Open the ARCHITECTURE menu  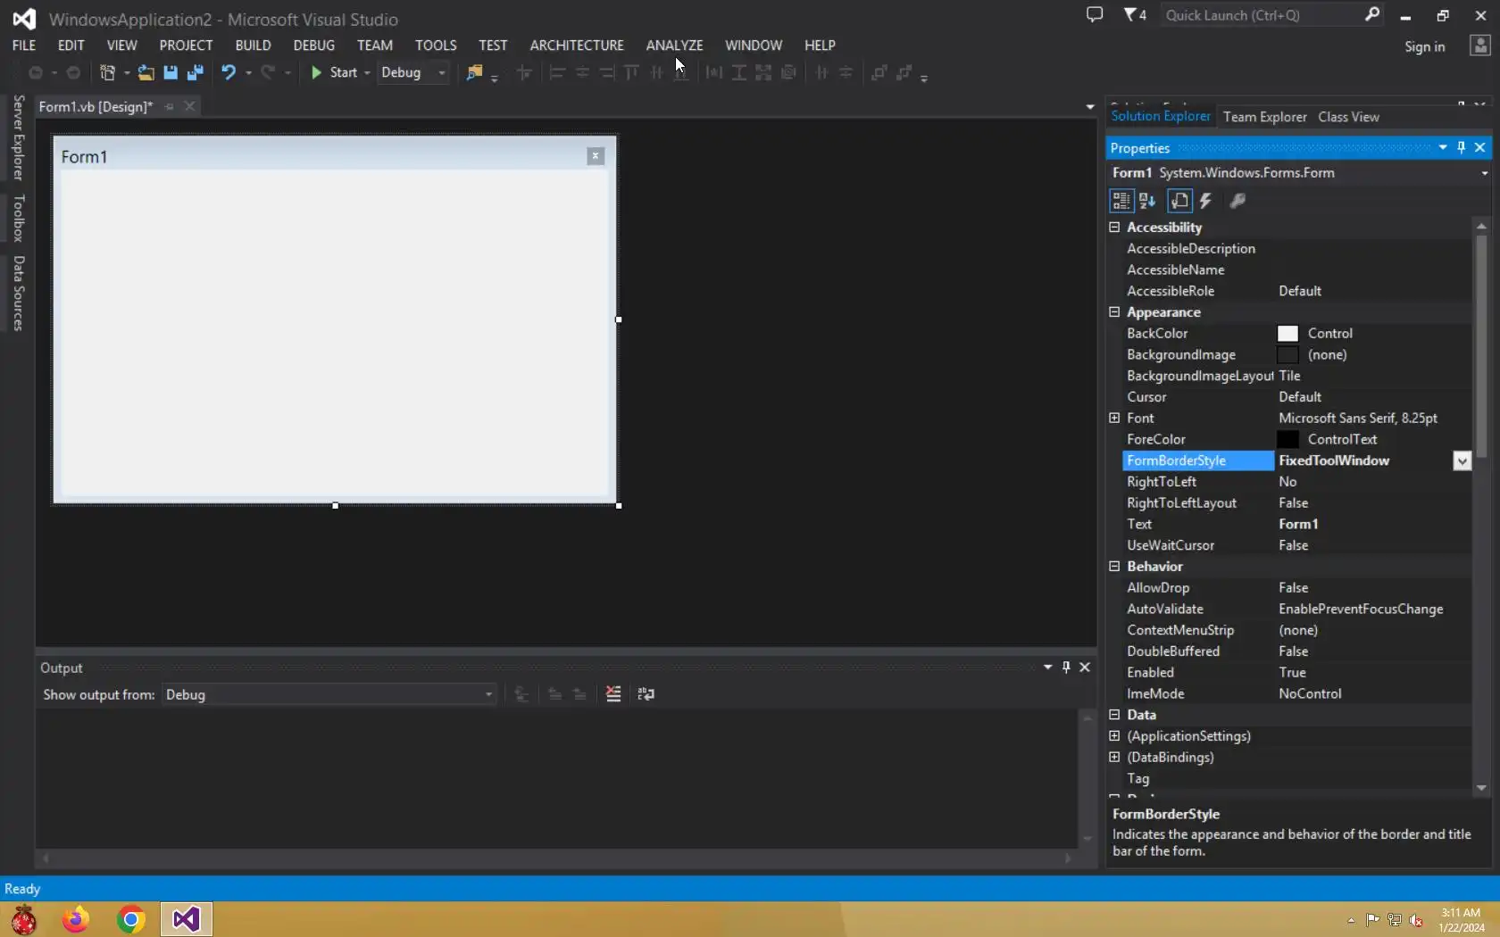coord(577,46)
